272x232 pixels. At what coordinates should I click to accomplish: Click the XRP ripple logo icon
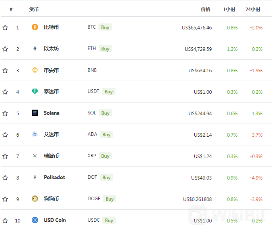(x=35, y=156)
